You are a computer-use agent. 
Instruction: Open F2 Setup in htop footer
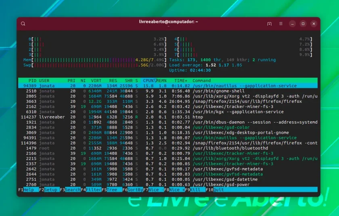pyautogui.click(x=49, y=190)
